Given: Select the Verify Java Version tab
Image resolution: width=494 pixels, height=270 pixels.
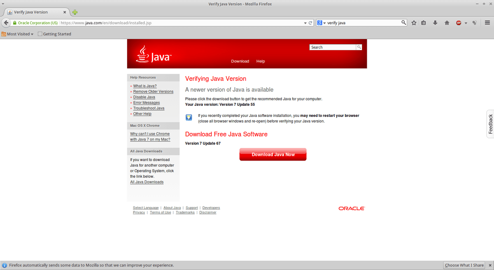Looking at the screenshot, I should pos(37,12).
